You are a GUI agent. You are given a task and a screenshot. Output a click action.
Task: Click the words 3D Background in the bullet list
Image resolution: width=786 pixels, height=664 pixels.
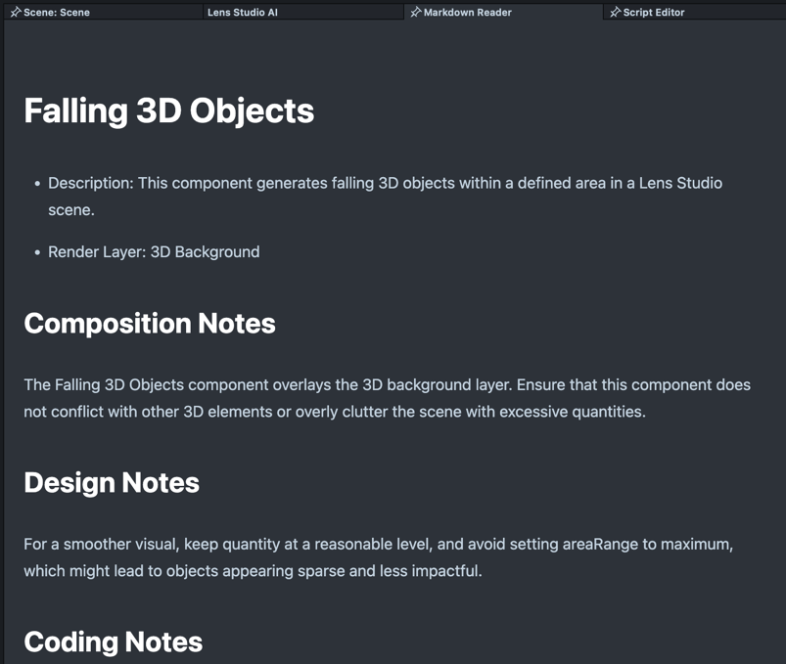(x=205, y=251)
